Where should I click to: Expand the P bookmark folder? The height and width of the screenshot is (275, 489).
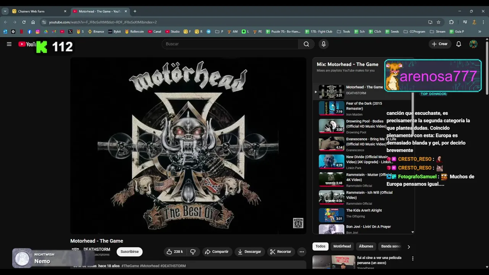[219, 32]
